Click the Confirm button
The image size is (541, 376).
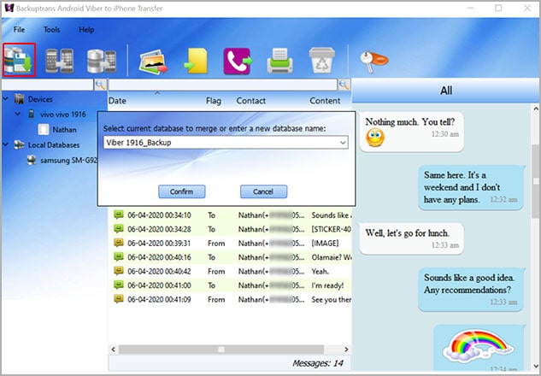tap(182, 191)
